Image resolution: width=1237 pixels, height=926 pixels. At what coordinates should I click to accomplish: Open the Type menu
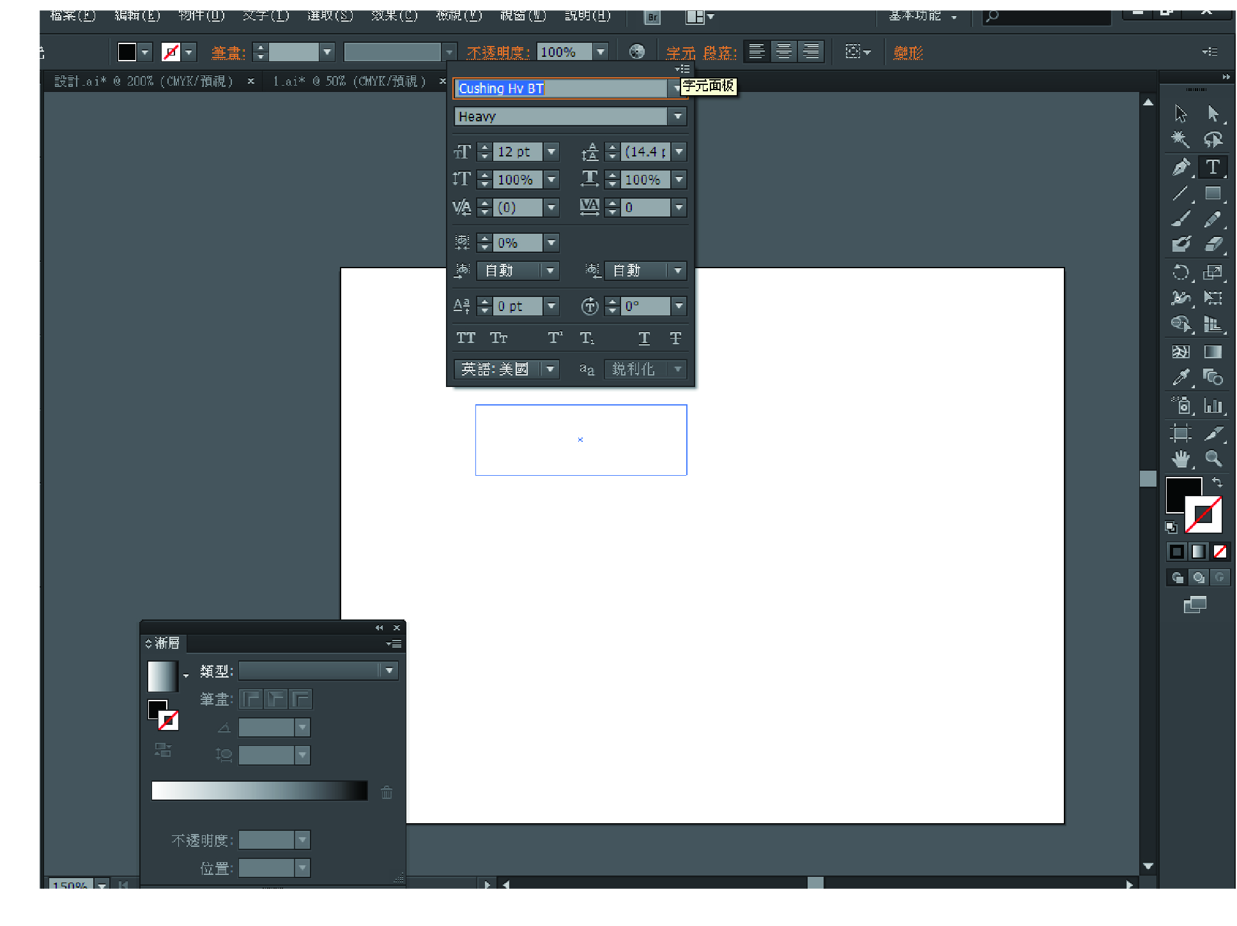point(266,15)
